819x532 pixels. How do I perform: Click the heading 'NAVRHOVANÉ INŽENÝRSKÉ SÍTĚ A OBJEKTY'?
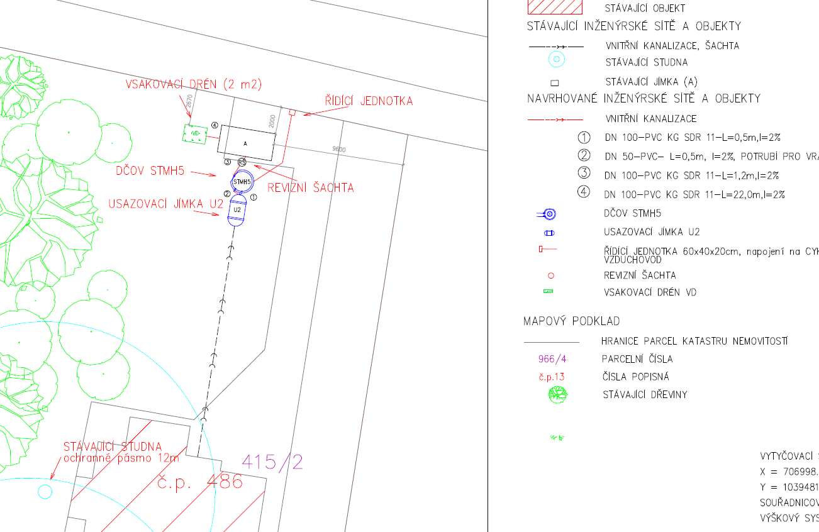[x=643, y=99]
